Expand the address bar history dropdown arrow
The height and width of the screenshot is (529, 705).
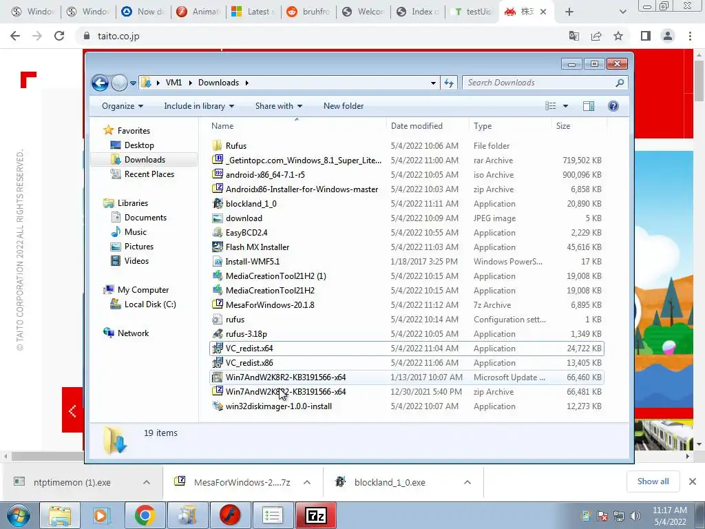click(433, 83)
